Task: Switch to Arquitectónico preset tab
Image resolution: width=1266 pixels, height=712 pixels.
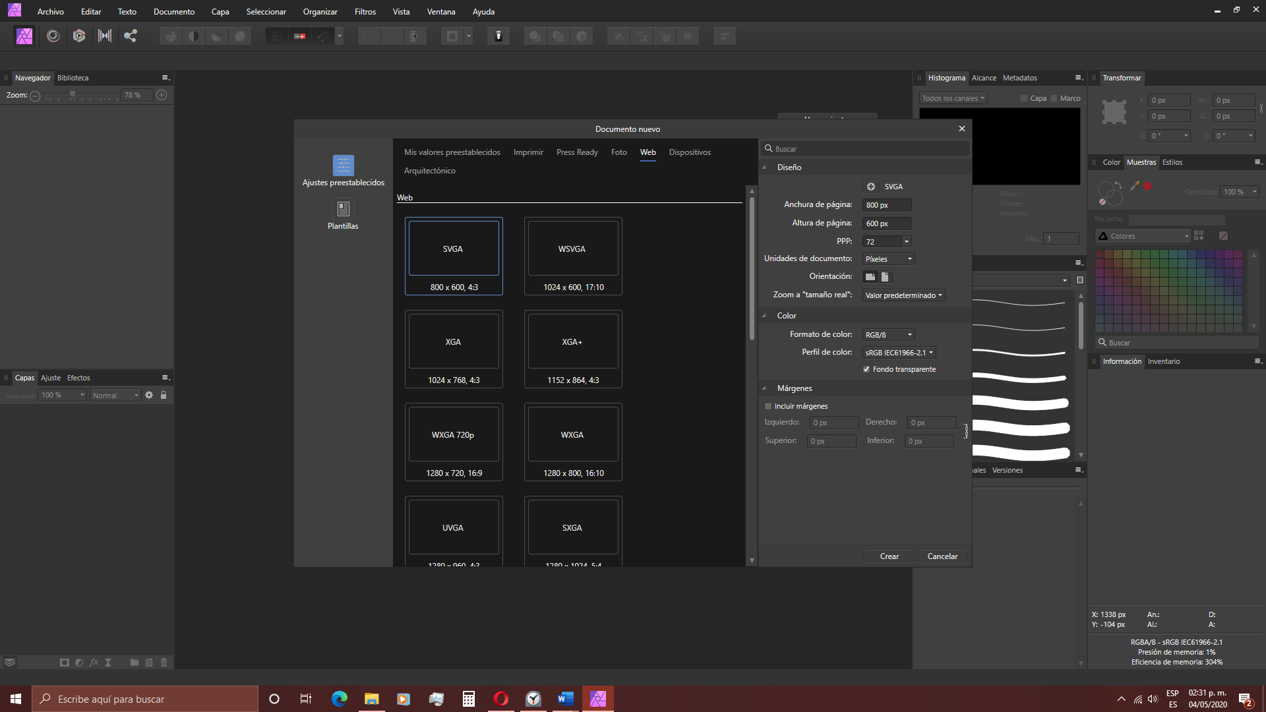Action: point(429,171)
